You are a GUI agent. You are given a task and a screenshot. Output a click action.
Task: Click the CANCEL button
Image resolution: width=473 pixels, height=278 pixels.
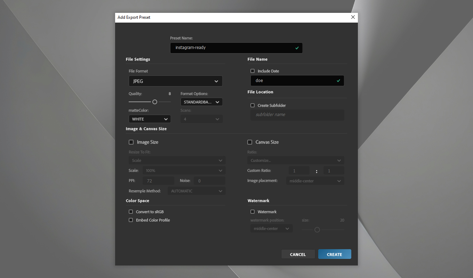pyautogui.click(x=298, y=254)
